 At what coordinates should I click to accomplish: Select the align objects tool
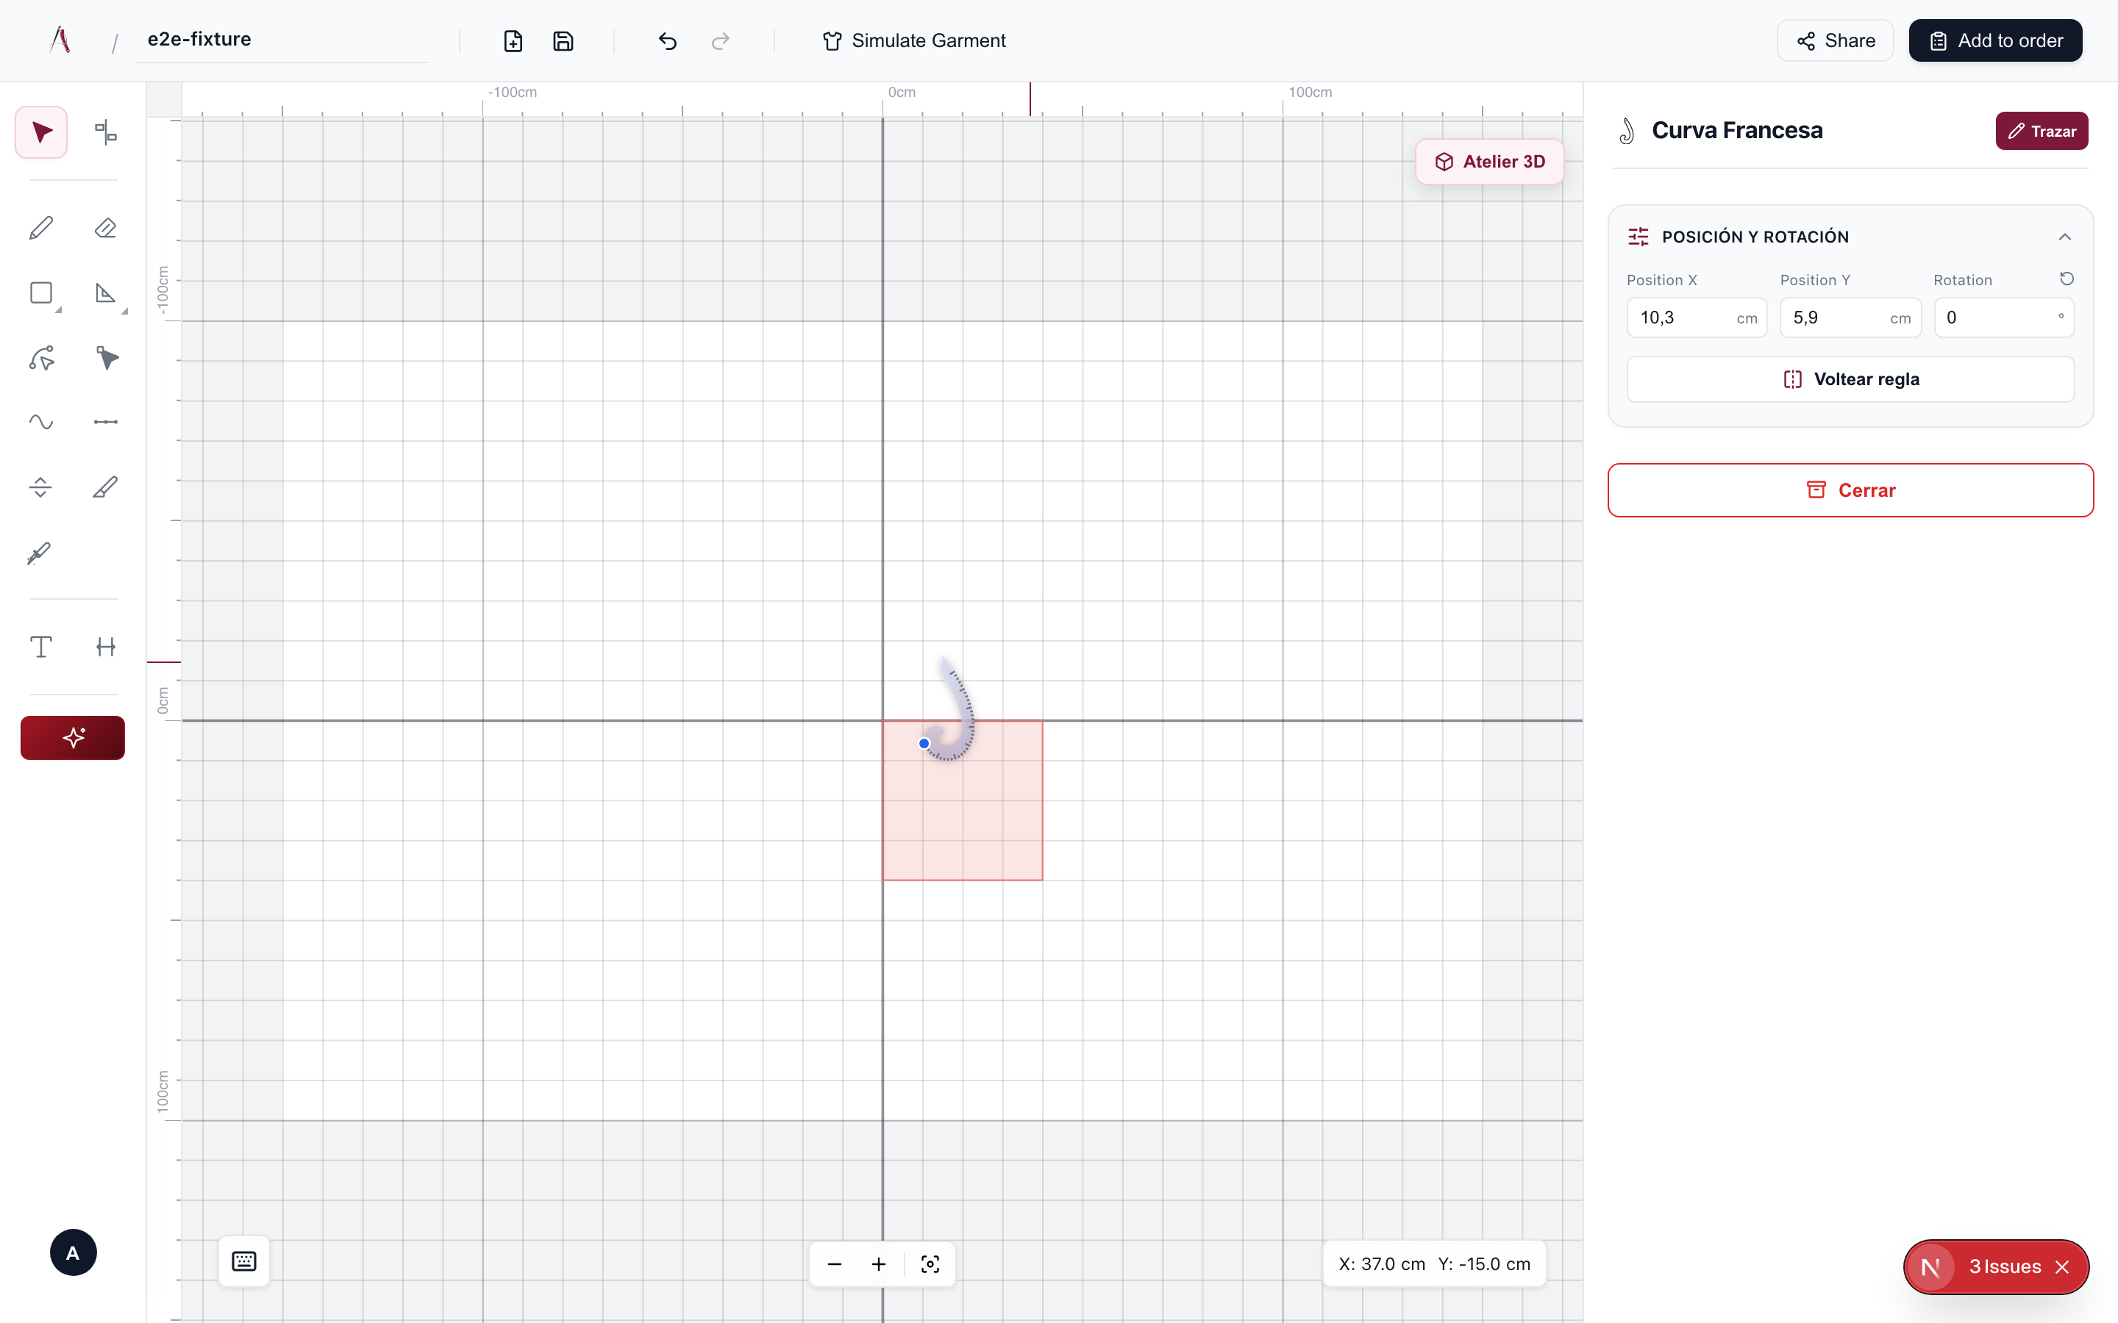[105, 132]
